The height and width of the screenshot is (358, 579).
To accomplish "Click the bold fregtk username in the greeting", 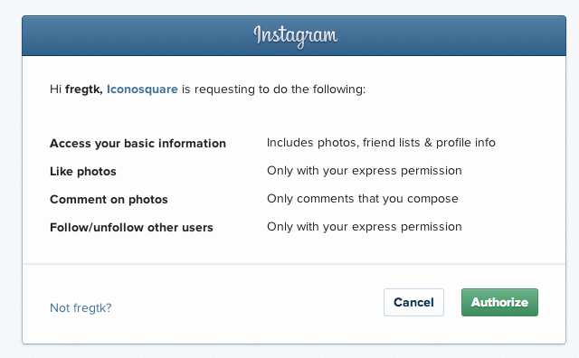I will [x=84, y=89].
